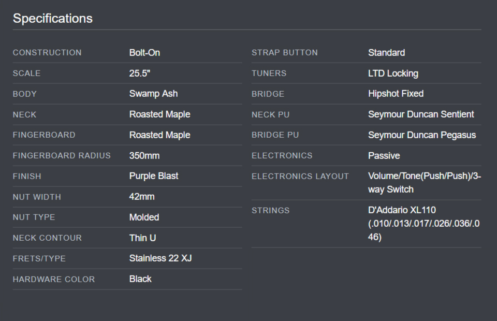497x321 pixels.
Task: Click the LTD Locking tuners value
Action: pos(393,74)
